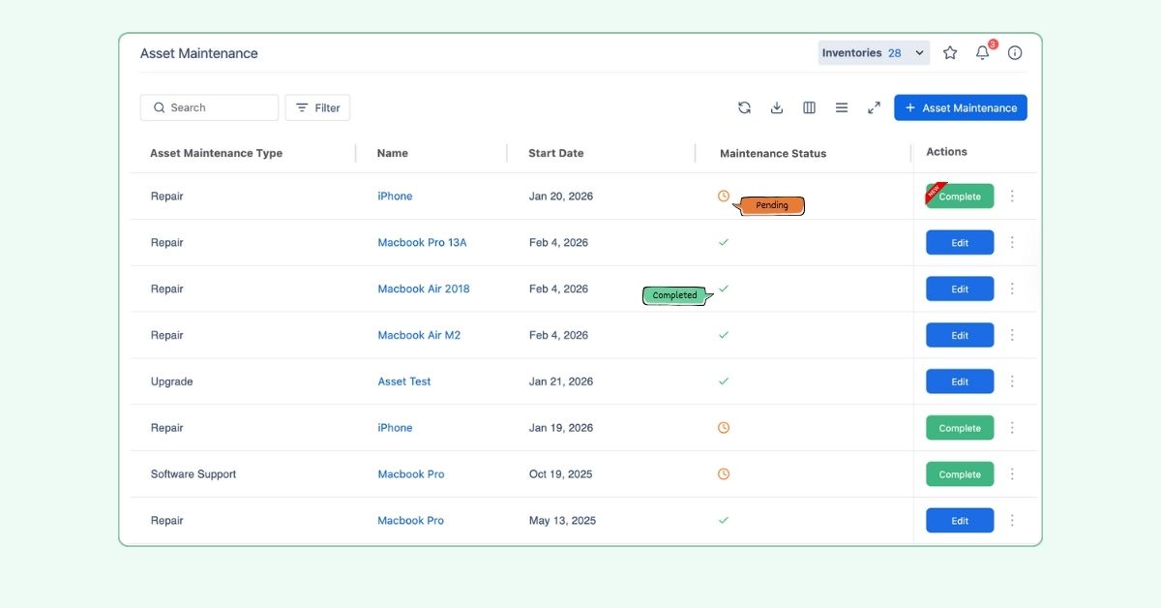Sort by Asset Maintenance Type header
This screenshot has width=1161, height=608.
tap(216, 153)
